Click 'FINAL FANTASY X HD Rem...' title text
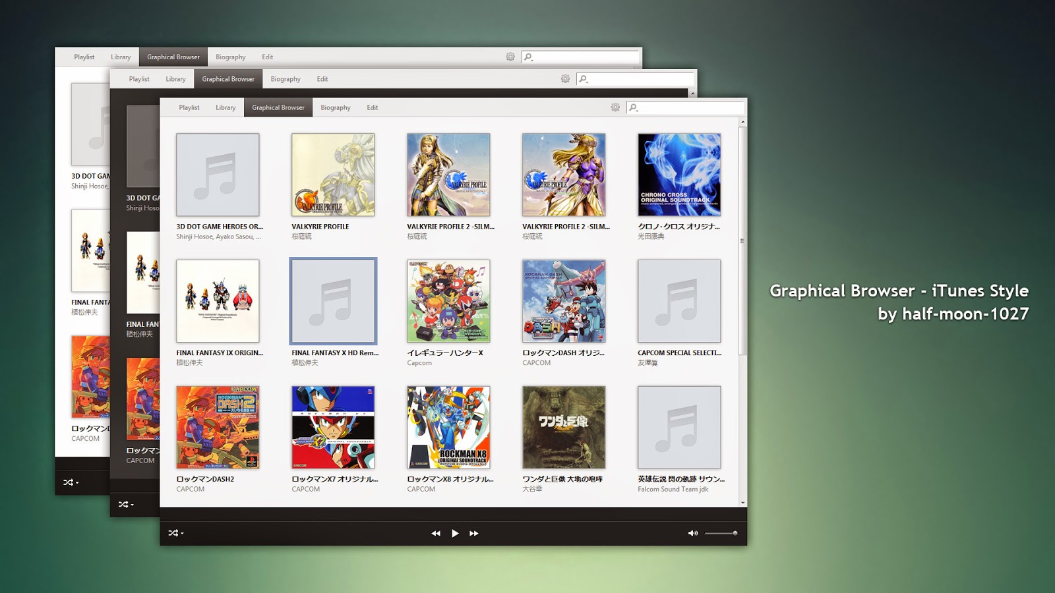 coord(335,353)
